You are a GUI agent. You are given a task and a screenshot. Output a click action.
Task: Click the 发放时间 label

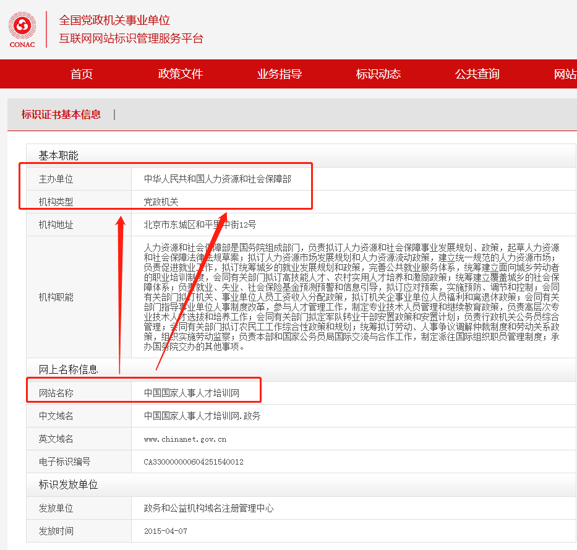[56, 531]
